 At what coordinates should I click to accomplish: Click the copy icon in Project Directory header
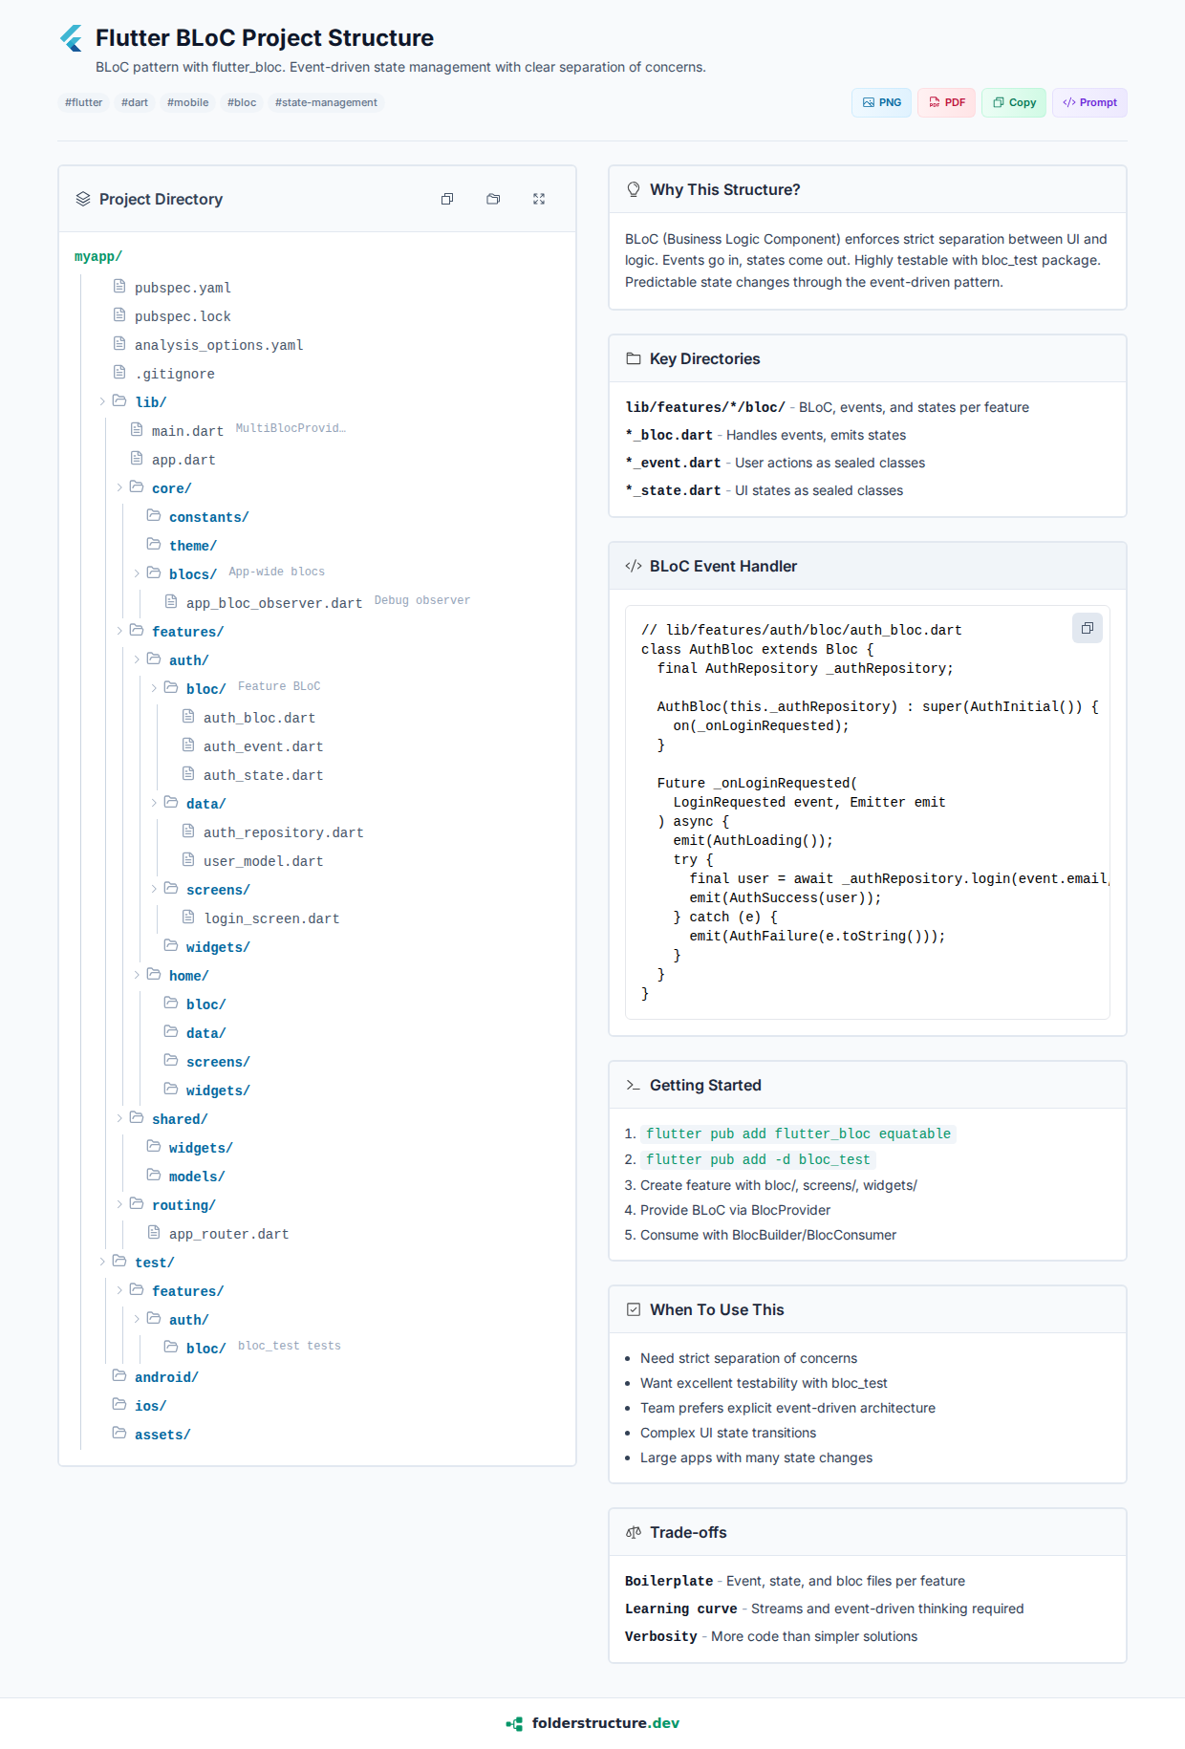click(447, 199)
